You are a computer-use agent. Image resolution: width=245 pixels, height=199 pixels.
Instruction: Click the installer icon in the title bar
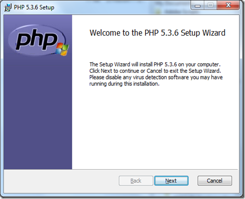8,8
